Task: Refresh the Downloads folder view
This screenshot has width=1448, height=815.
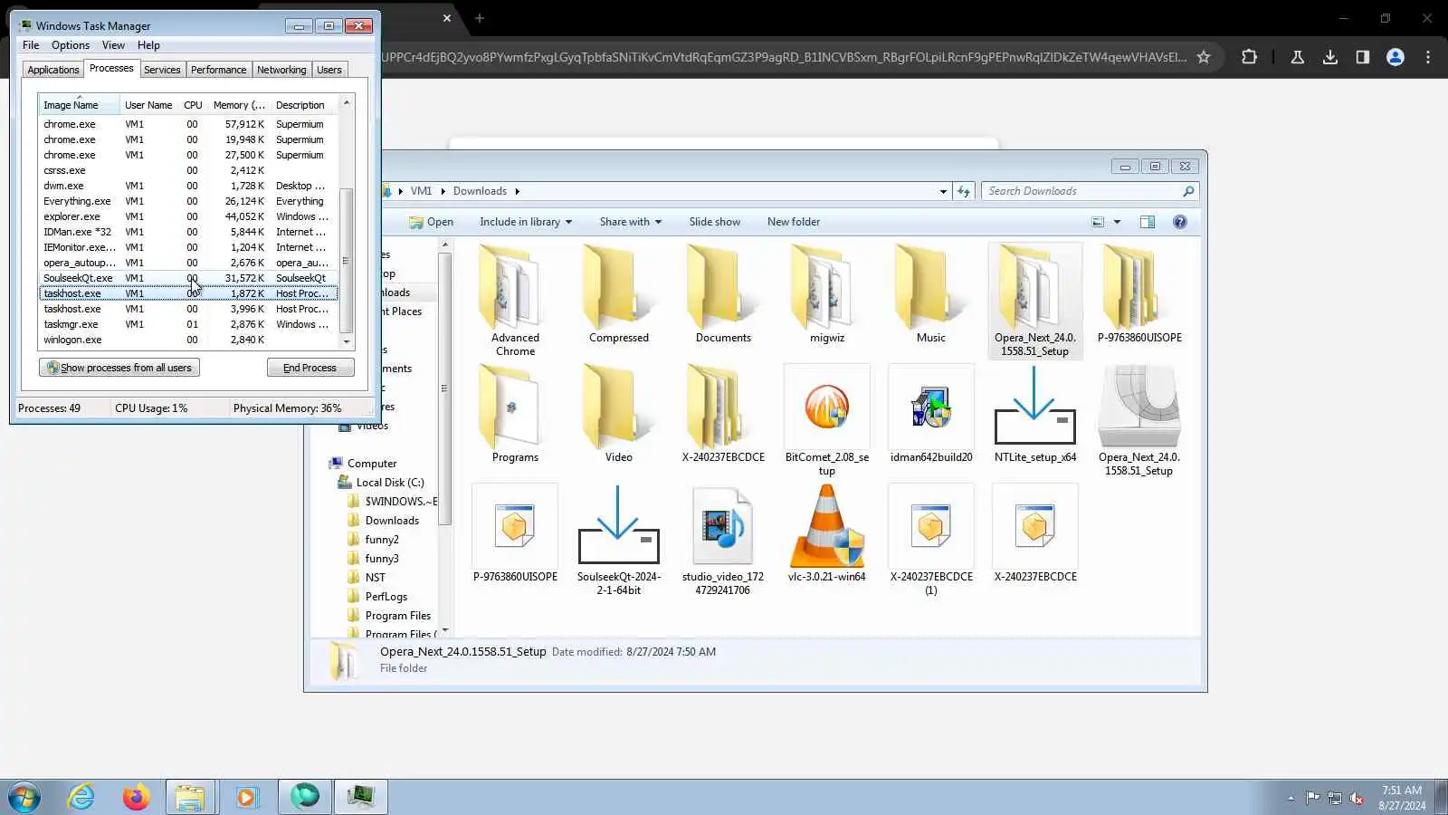Action: pos(964,191)
